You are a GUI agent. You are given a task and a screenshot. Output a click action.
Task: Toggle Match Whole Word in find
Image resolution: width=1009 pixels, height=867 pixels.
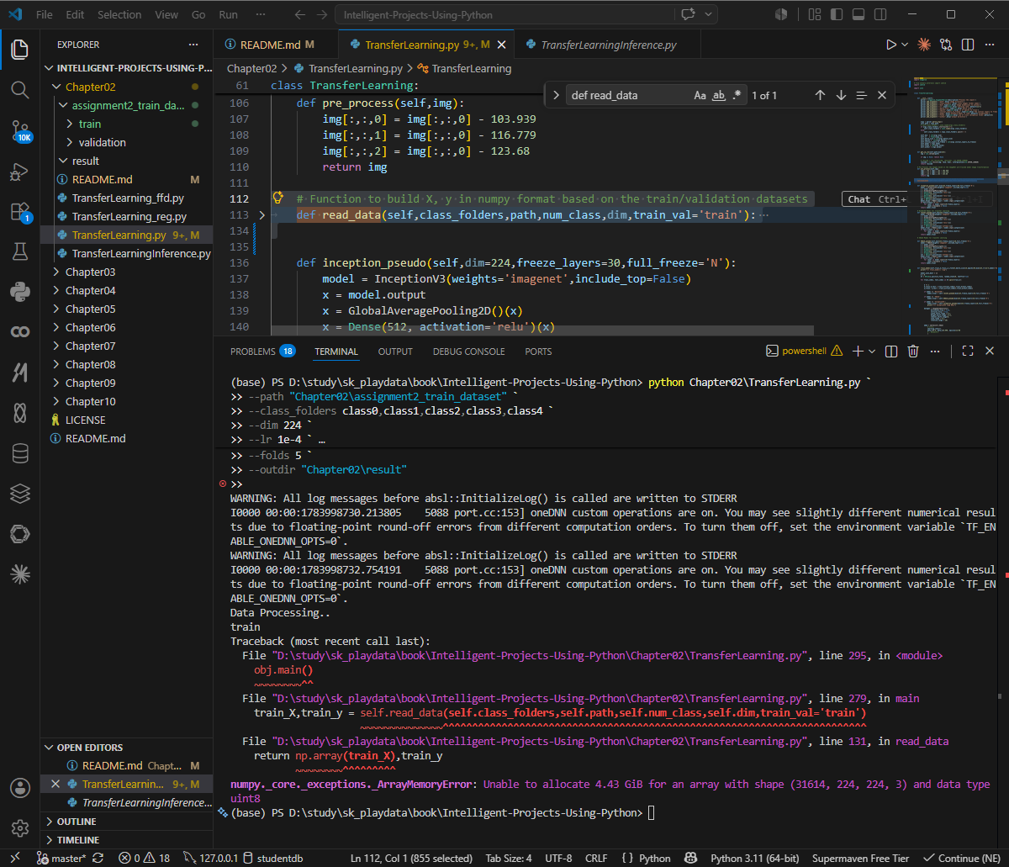(x=719, y=95)
